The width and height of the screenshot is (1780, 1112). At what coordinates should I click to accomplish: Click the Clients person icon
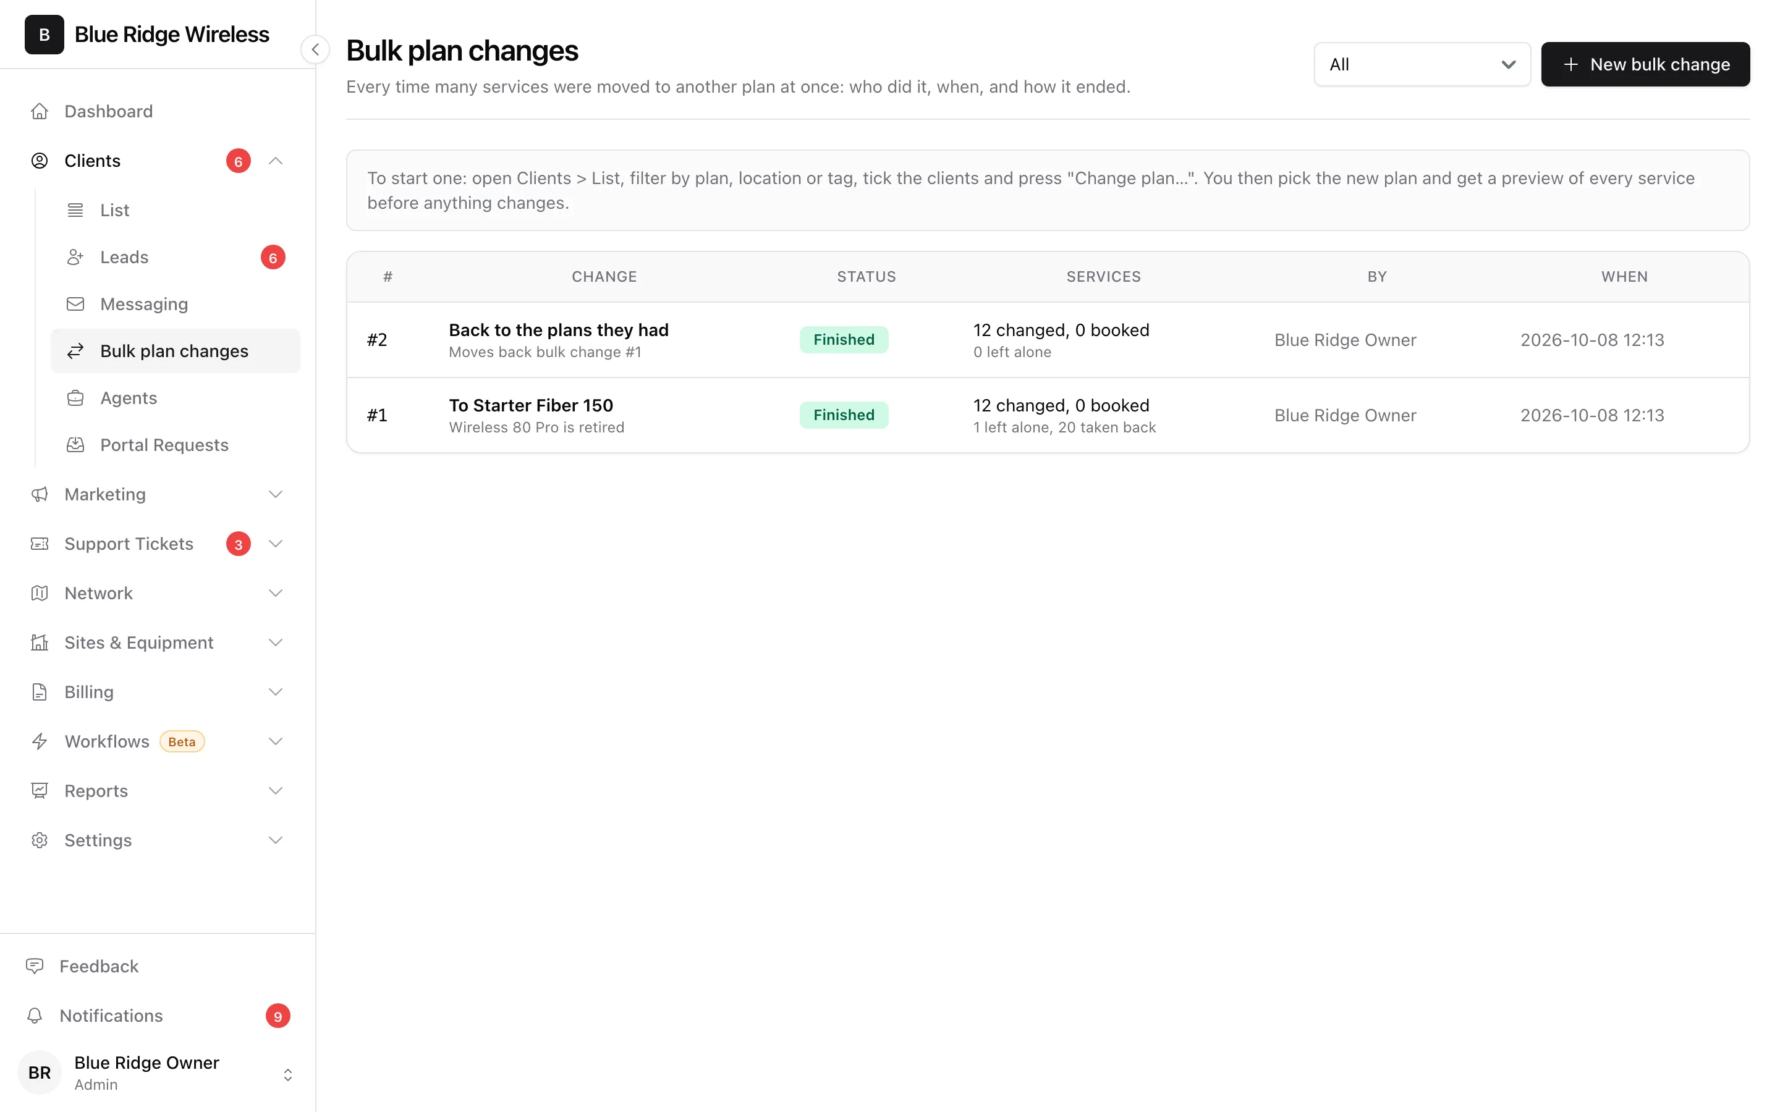[x=40, y=161]
